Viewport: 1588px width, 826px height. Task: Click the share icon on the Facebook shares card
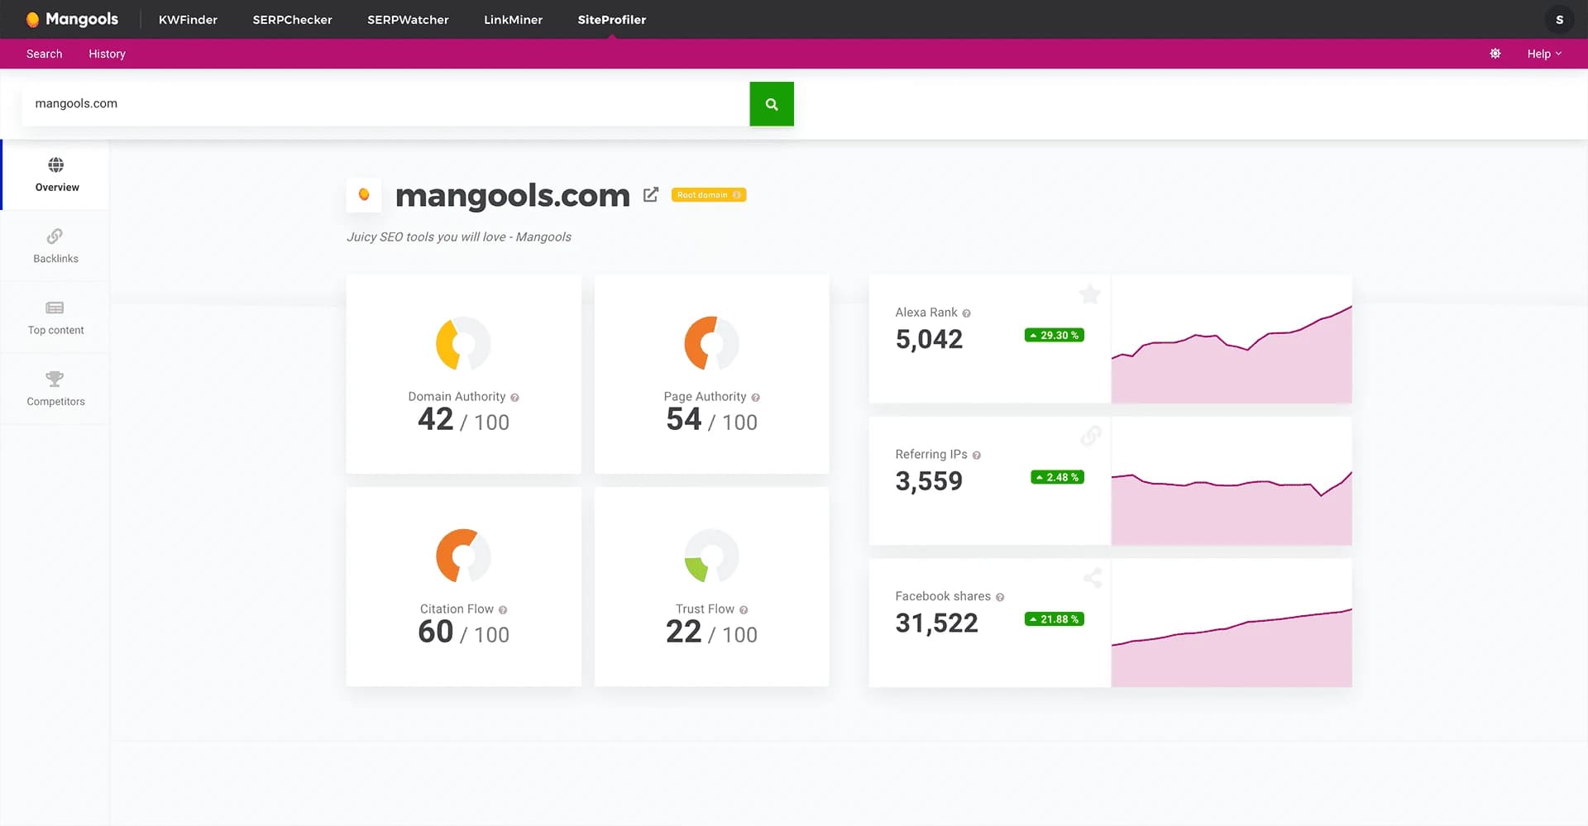(x=1093, y=577)
